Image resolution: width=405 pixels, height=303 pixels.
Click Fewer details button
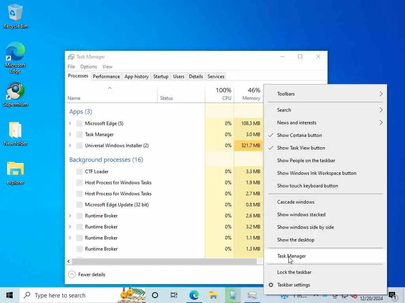click(x=87, y=275)
